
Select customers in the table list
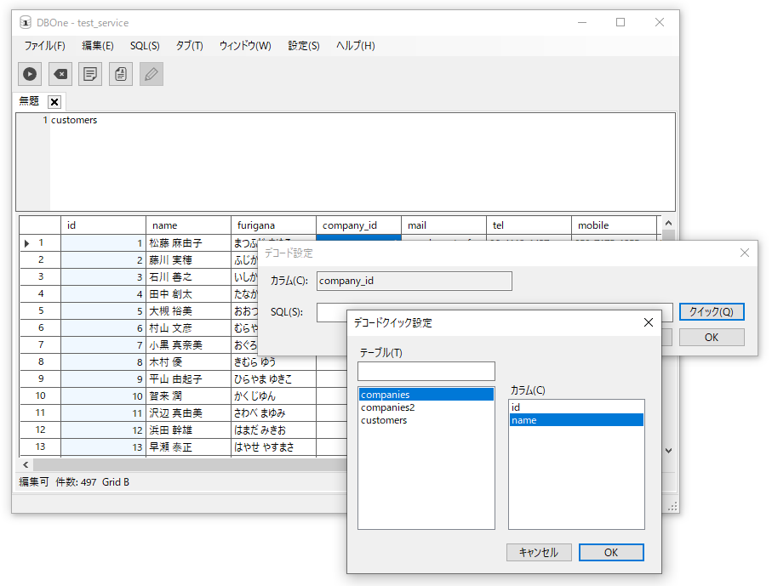(x=384, y=420)
